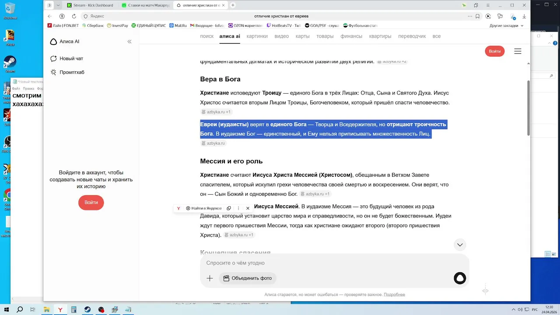Viewport: 560px width, 315px height.
Task: Expand the tab group dropdown arrow
Action: point(58,5)
